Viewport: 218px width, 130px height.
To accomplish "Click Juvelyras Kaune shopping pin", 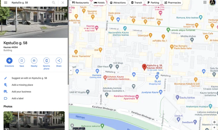I will [x=161, y=92].
